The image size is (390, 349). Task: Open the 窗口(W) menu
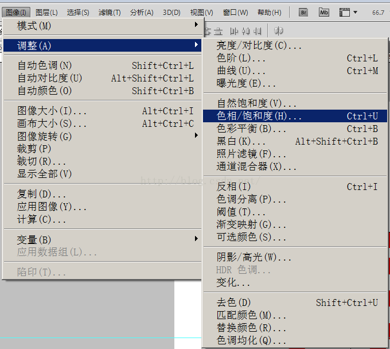click(x=235, y=12)
